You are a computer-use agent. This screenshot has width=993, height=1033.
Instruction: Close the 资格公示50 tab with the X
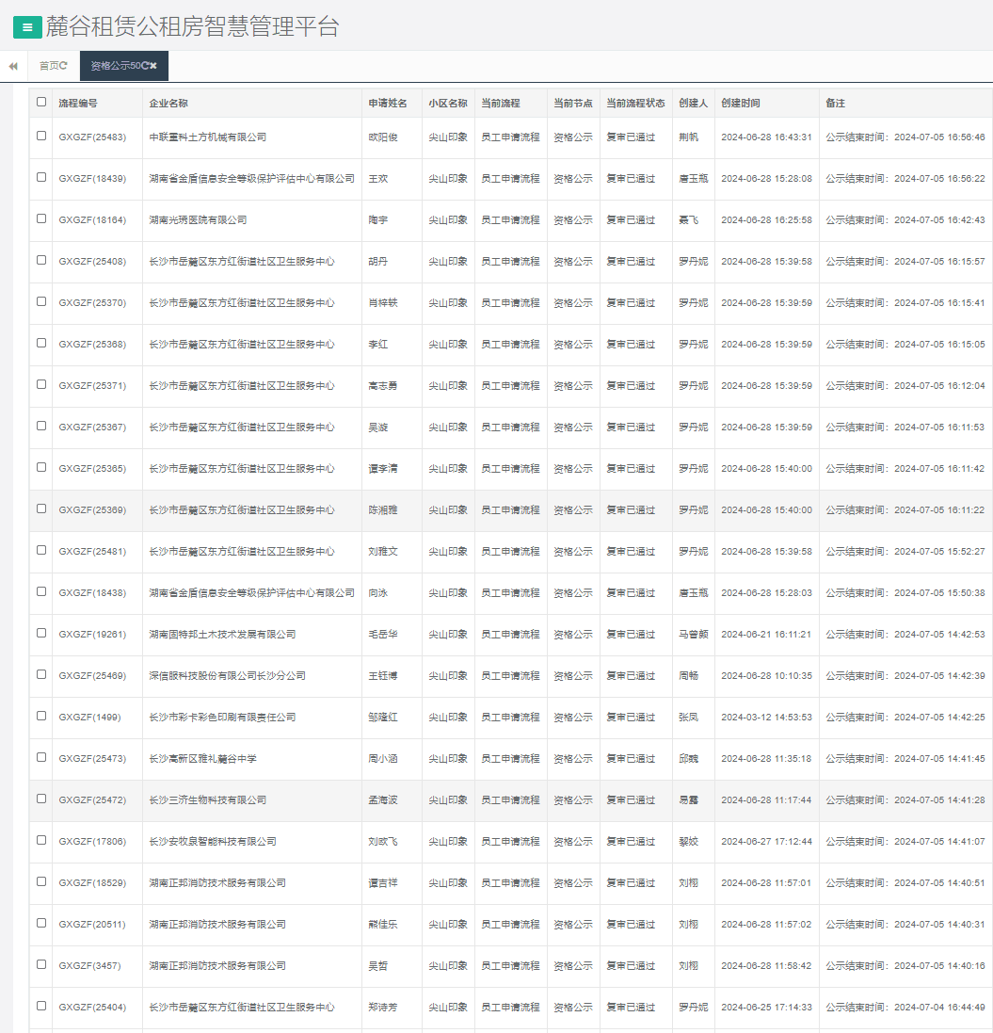tap(153, 66)
